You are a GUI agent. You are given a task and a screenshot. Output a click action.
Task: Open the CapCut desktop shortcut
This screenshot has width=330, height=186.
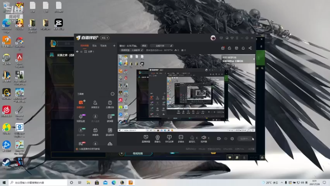tap(59, 24)
